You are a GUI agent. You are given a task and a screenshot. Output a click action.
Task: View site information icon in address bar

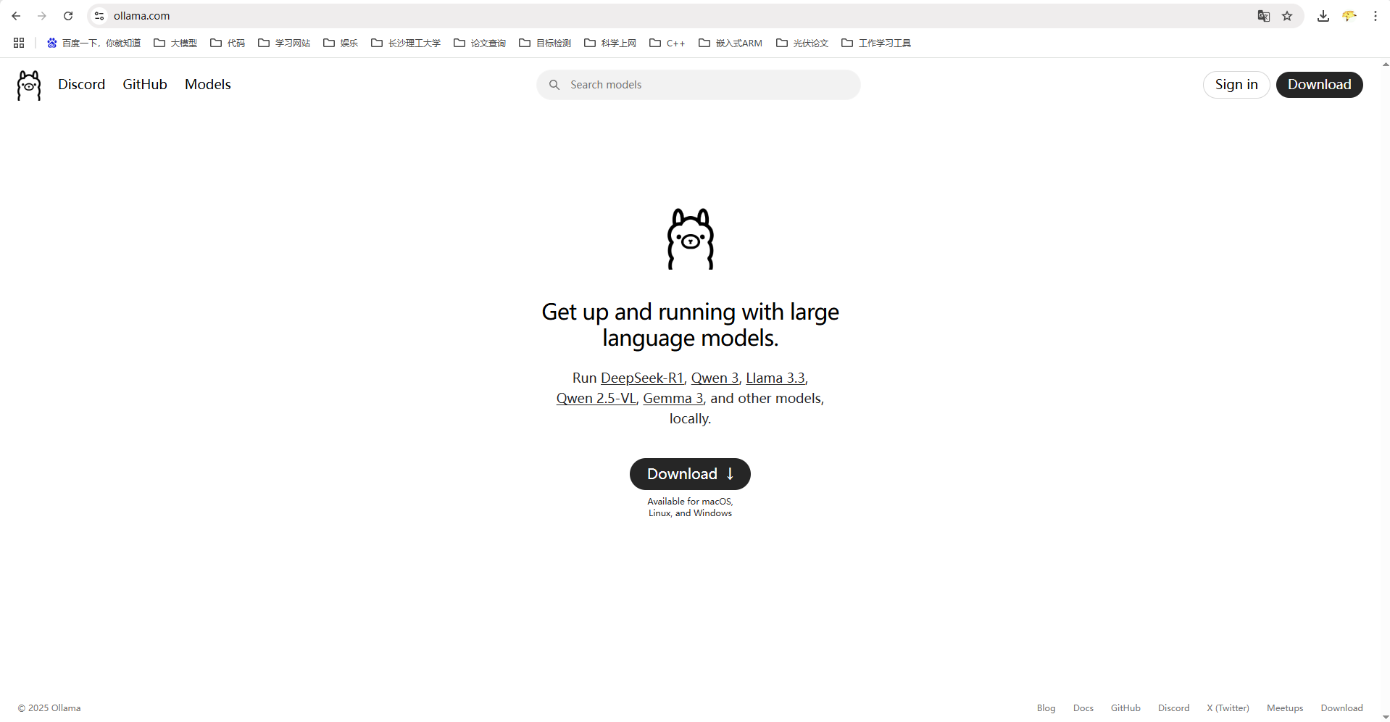[99, 16]
